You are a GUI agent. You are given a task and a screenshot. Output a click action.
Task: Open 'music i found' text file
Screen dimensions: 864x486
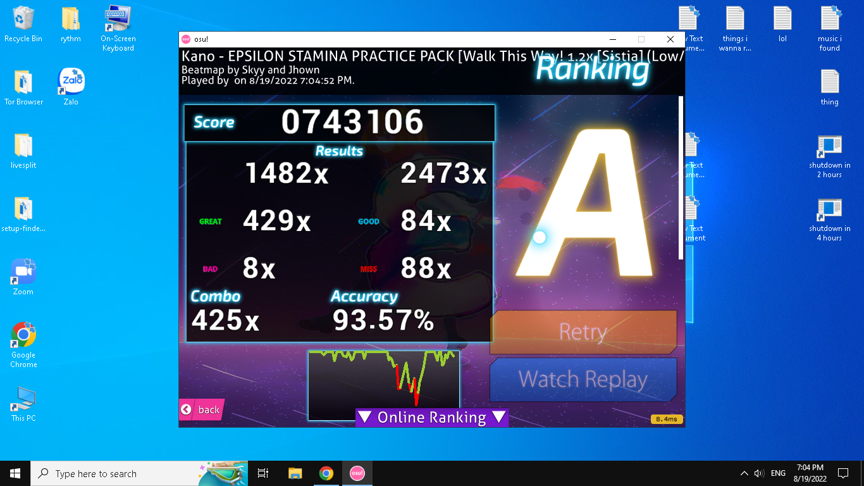point(830,28)
